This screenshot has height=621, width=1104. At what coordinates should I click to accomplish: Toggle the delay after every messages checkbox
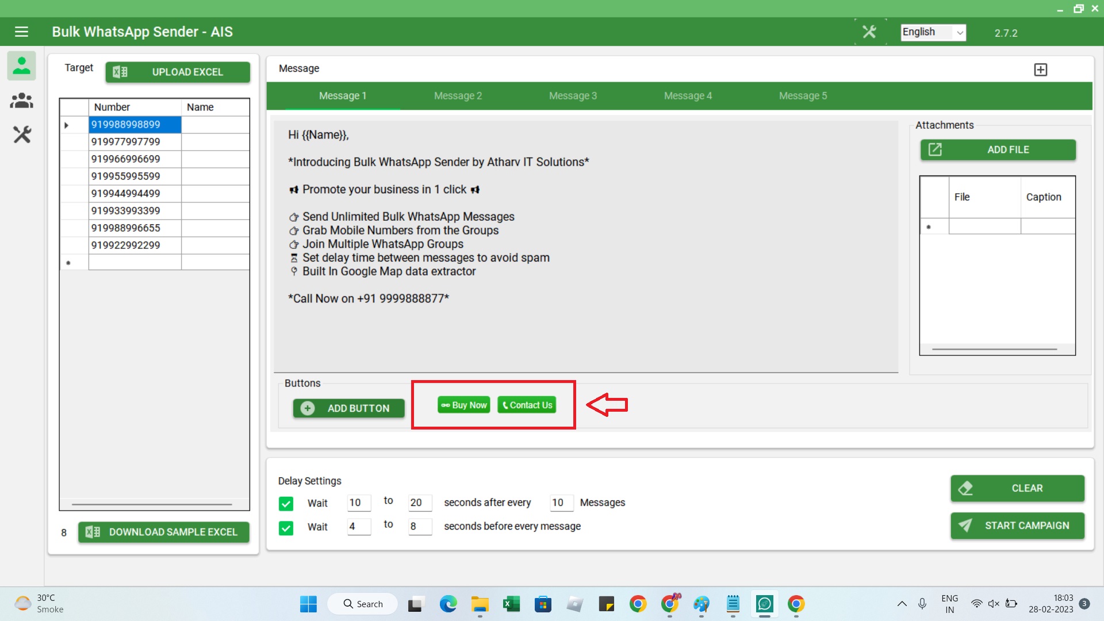[x=286, y=503]
